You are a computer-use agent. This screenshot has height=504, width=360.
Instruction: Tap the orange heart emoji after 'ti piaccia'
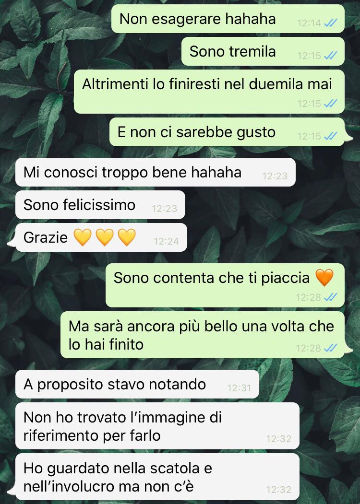pos(324,277)
